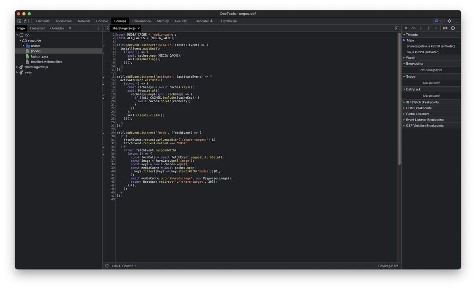
Task: Click the sharetargetsw.js service worker gear icon
Action: (x=21, y=67)
